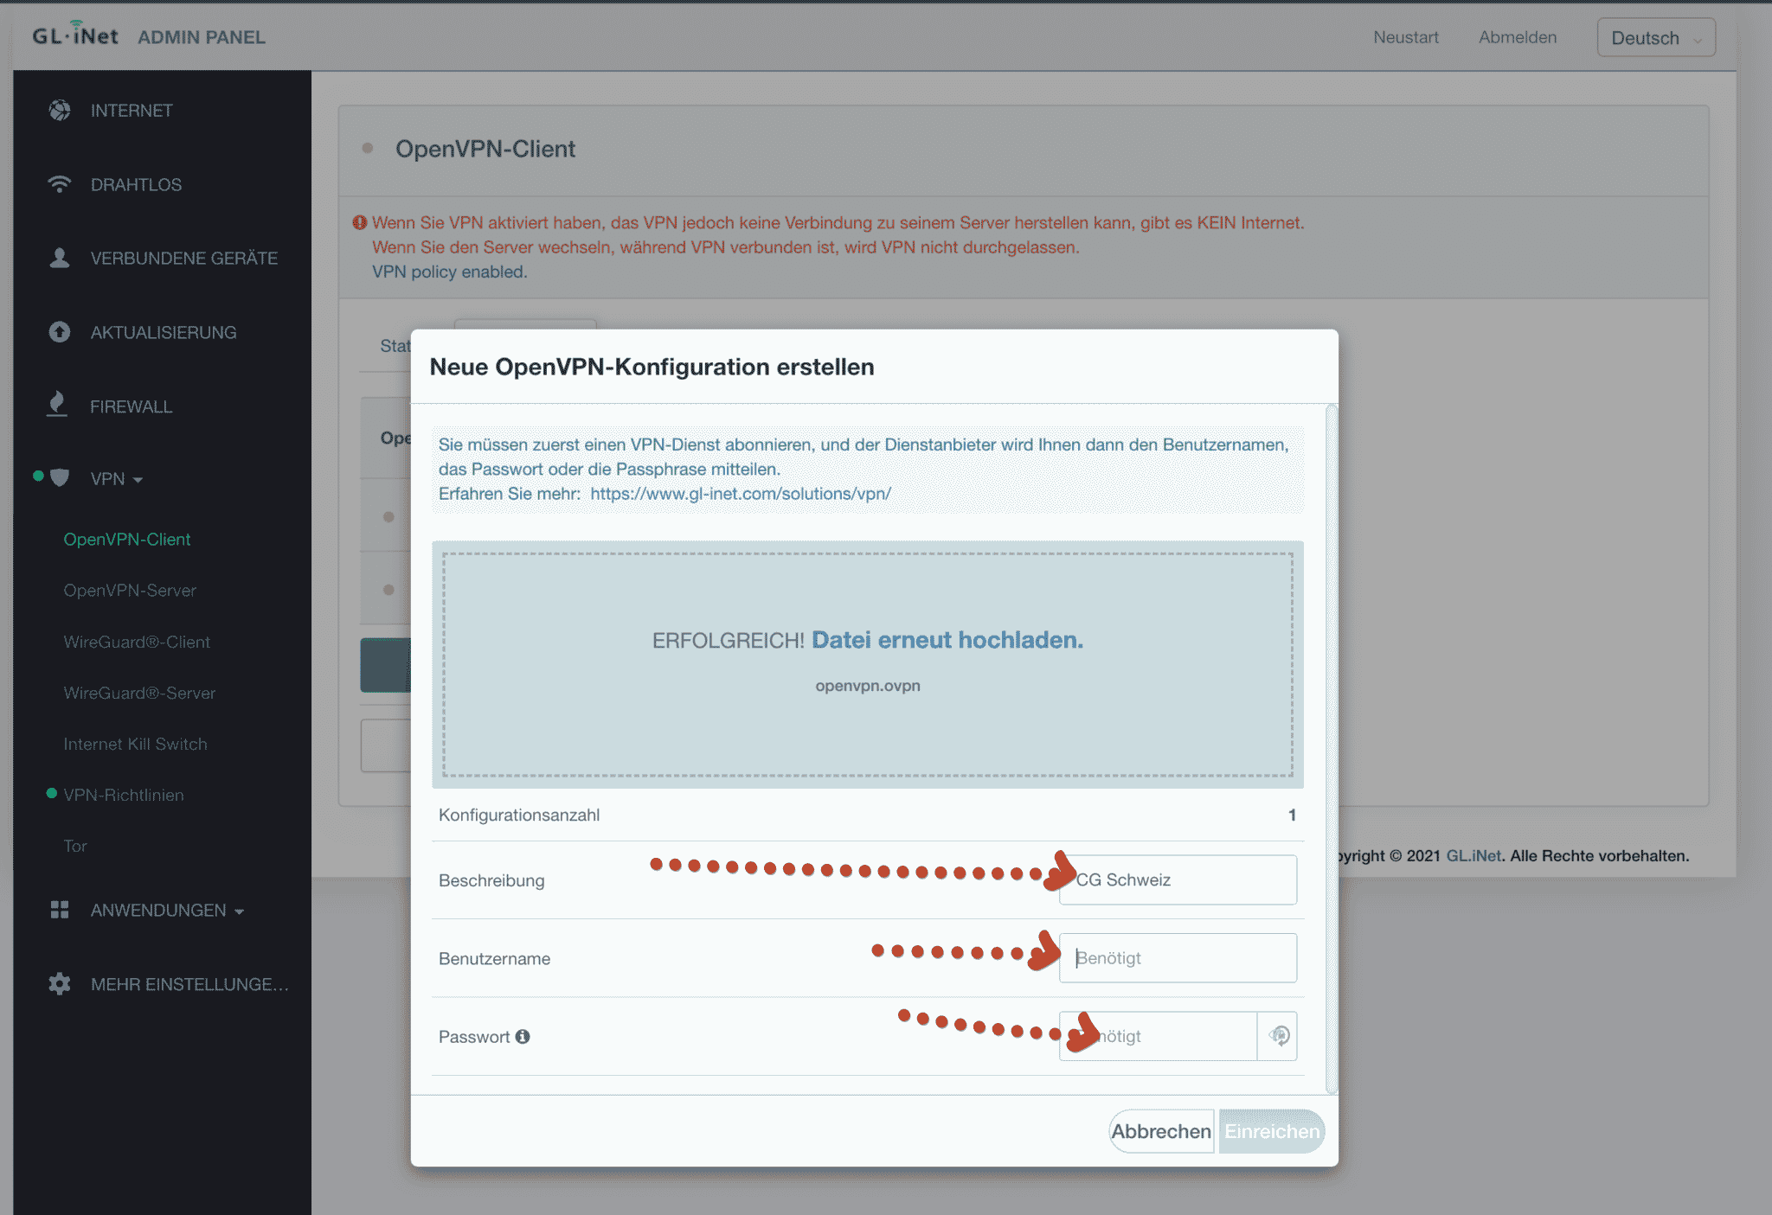Click the Firewall flame icon

(x=57, y=405)
